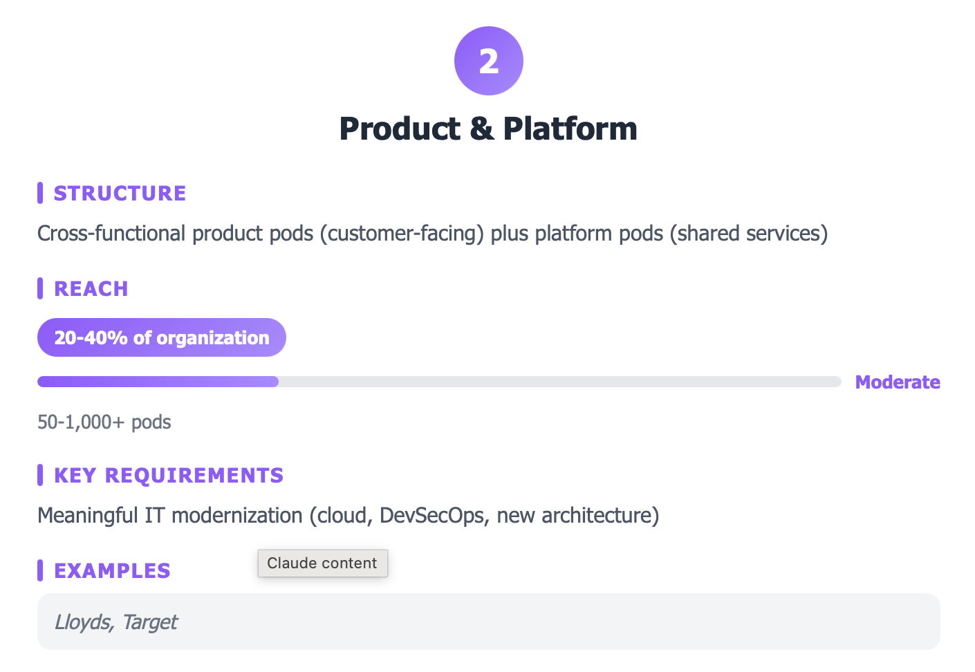This screenshot has width=975, height=672.
Task: Click the purple bar beside KEY REQUIREMENTS
Action: pyautogui.click(x=40, y=475)
